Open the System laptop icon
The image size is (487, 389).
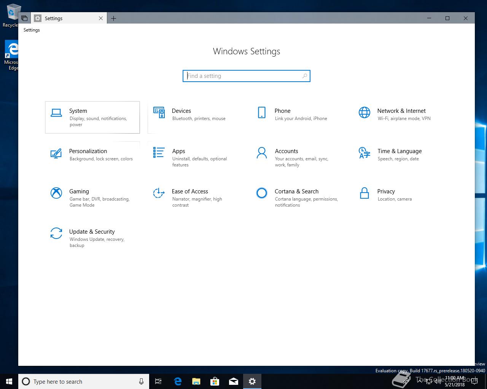pos(56,113)
